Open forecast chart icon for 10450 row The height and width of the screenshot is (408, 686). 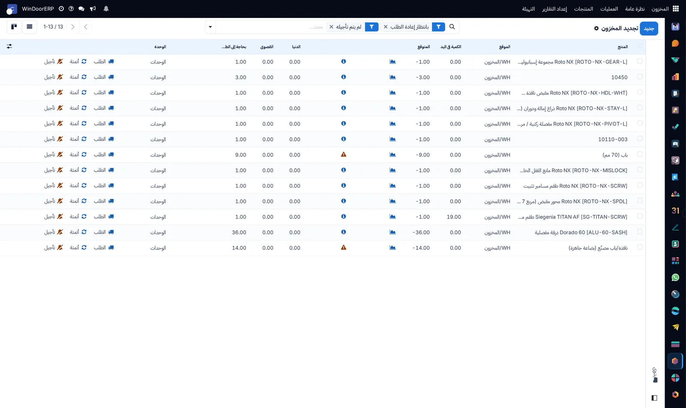[392, 77]
